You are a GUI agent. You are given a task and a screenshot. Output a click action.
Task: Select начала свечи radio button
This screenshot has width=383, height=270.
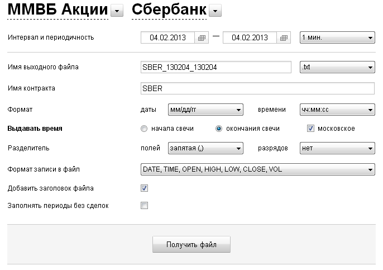[144, 129]
